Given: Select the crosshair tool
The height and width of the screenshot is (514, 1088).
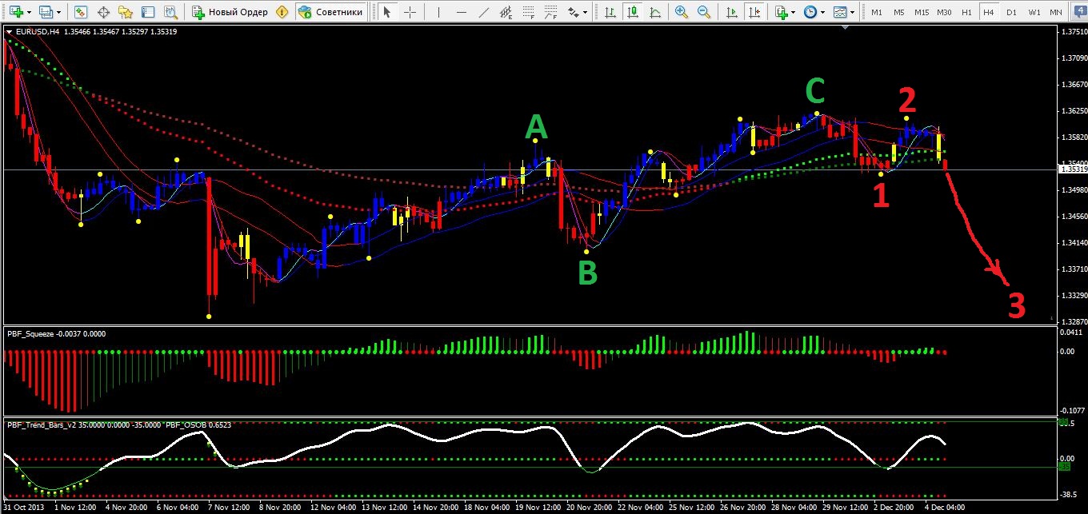Looking at the screenshot, I should (410, 12).
